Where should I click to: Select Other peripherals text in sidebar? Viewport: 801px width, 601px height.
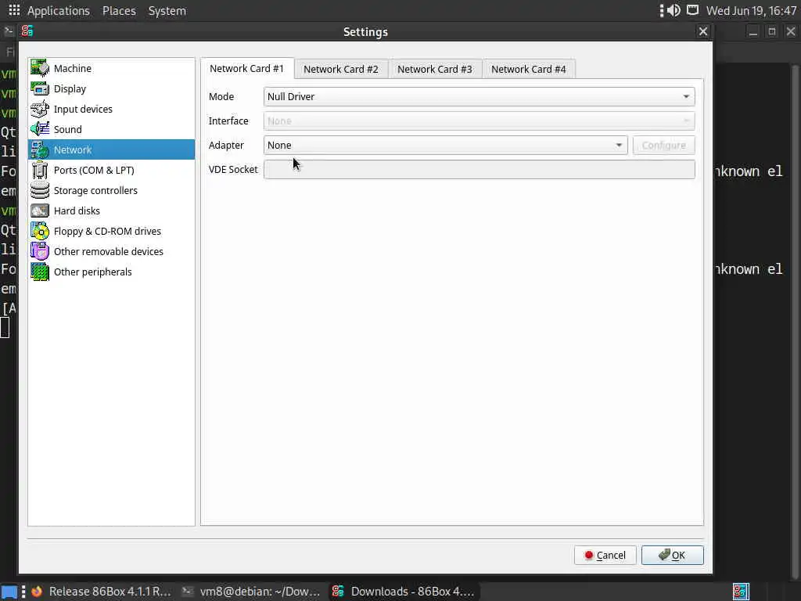point(92,272)
